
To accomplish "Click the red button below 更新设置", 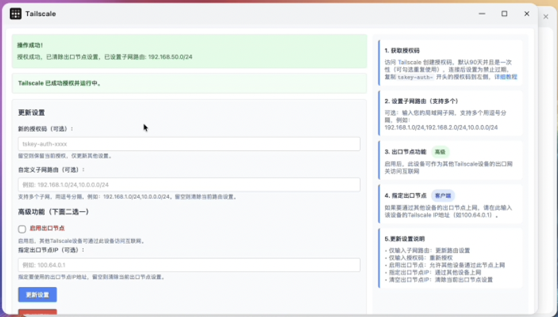I will [37, 313].
